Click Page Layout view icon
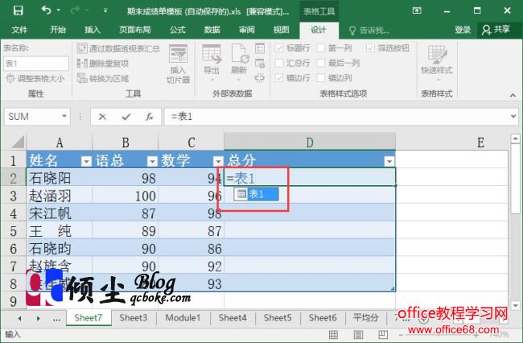 (x=358, y=334)
